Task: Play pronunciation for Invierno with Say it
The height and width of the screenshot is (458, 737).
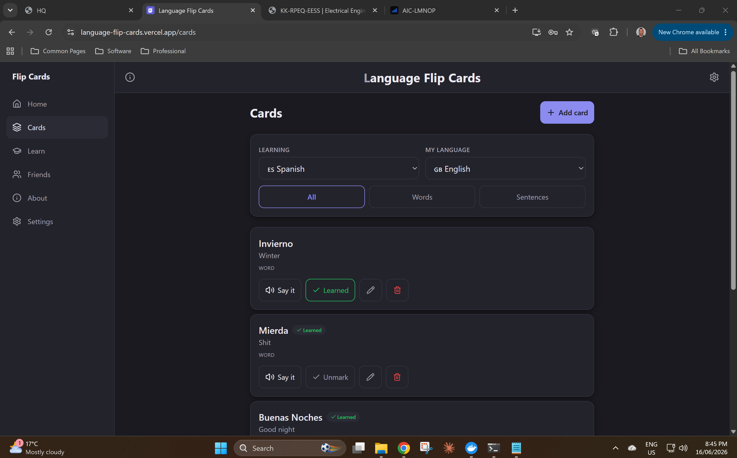Action: (280, 290)
